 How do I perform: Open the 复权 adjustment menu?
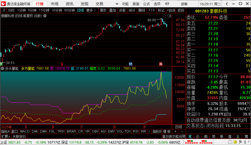coord(103,10)
